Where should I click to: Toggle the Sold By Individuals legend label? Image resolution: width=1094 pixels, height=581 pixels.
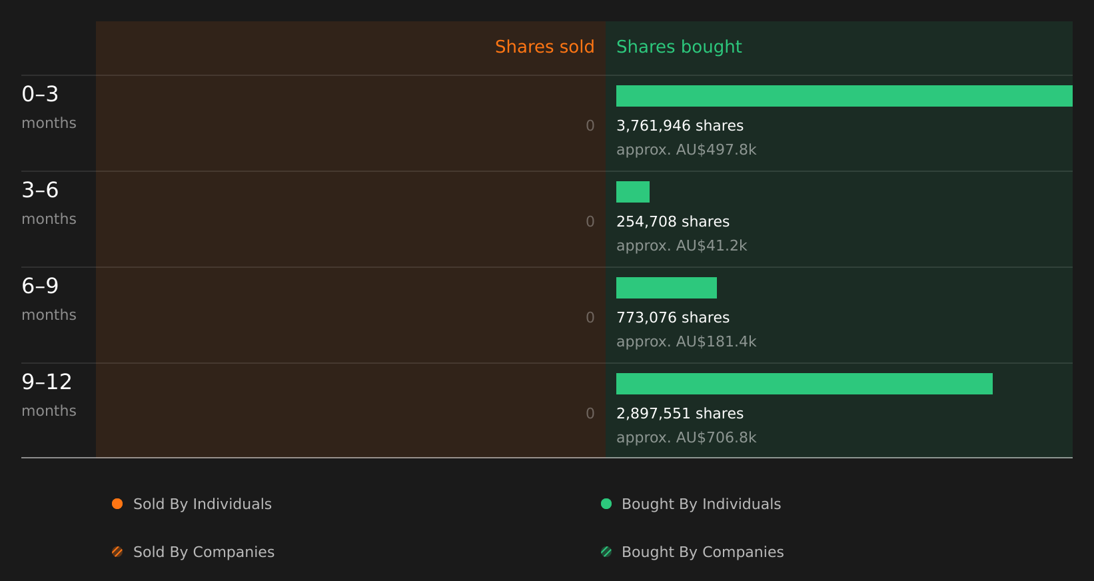click(203, 504)
